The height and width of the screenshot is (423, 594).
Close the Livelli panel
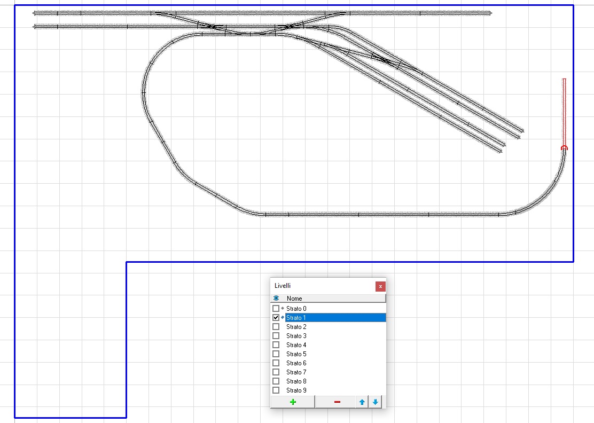coord(380,286)
